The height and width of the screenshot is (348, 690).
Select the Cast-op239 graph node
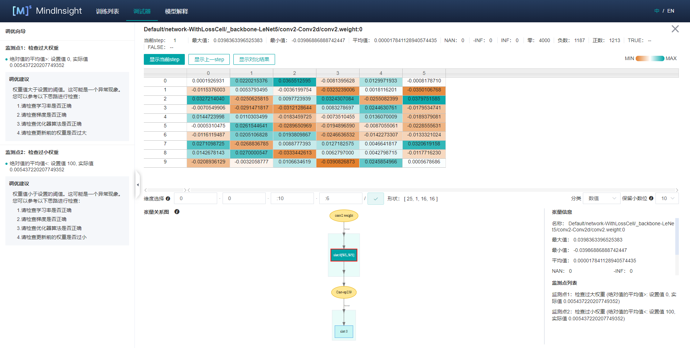(x=344, y=292)
